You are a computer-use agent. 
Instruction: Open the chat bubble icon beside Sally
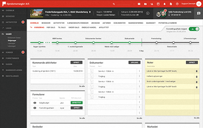tap(199, 13)
